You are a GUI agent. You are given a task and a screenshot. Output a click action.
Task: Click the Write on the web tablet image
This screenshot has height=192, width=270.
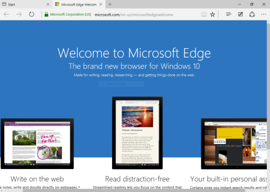click(37, 143)
